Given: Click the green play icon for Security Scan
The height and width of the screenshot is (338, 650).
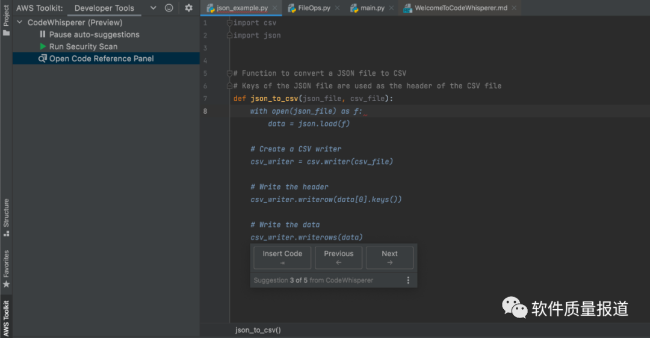Looking at the screenshot, I should coord(43,46).
